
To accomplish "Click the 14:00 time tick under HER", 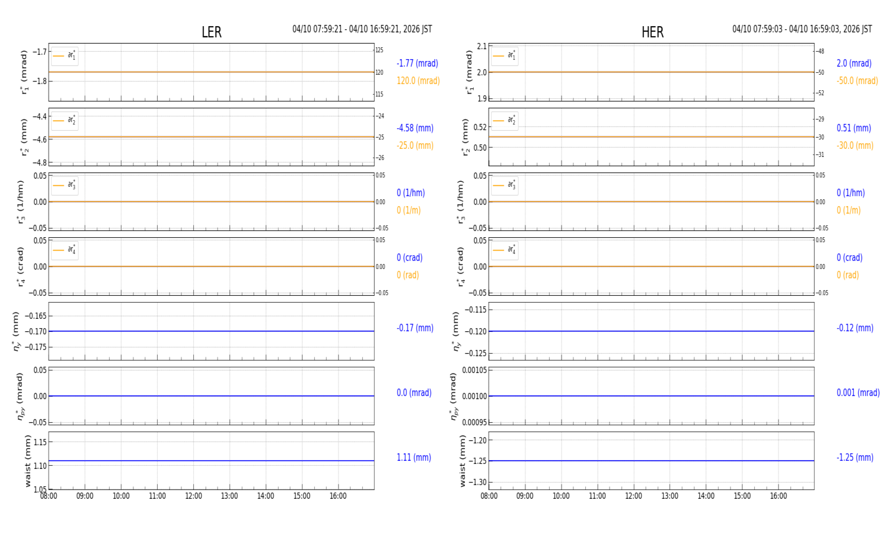I will tap(706, 496).
